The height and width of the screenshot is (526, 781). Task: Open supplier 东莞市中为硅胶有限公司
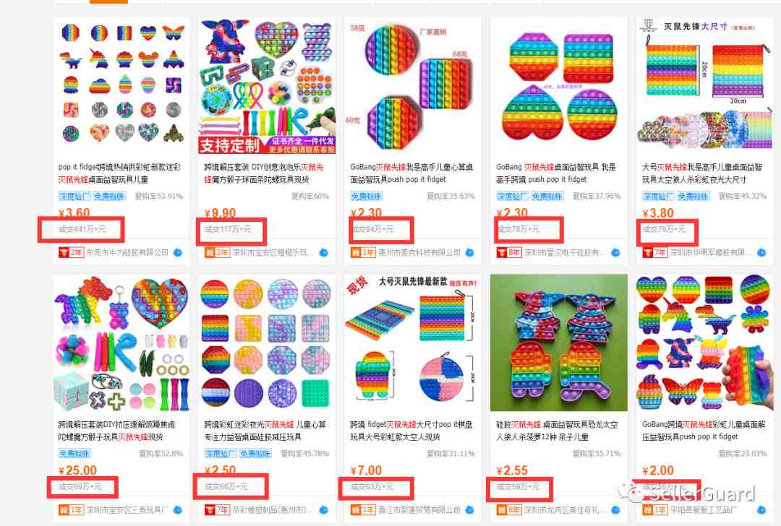pos(127,253)
